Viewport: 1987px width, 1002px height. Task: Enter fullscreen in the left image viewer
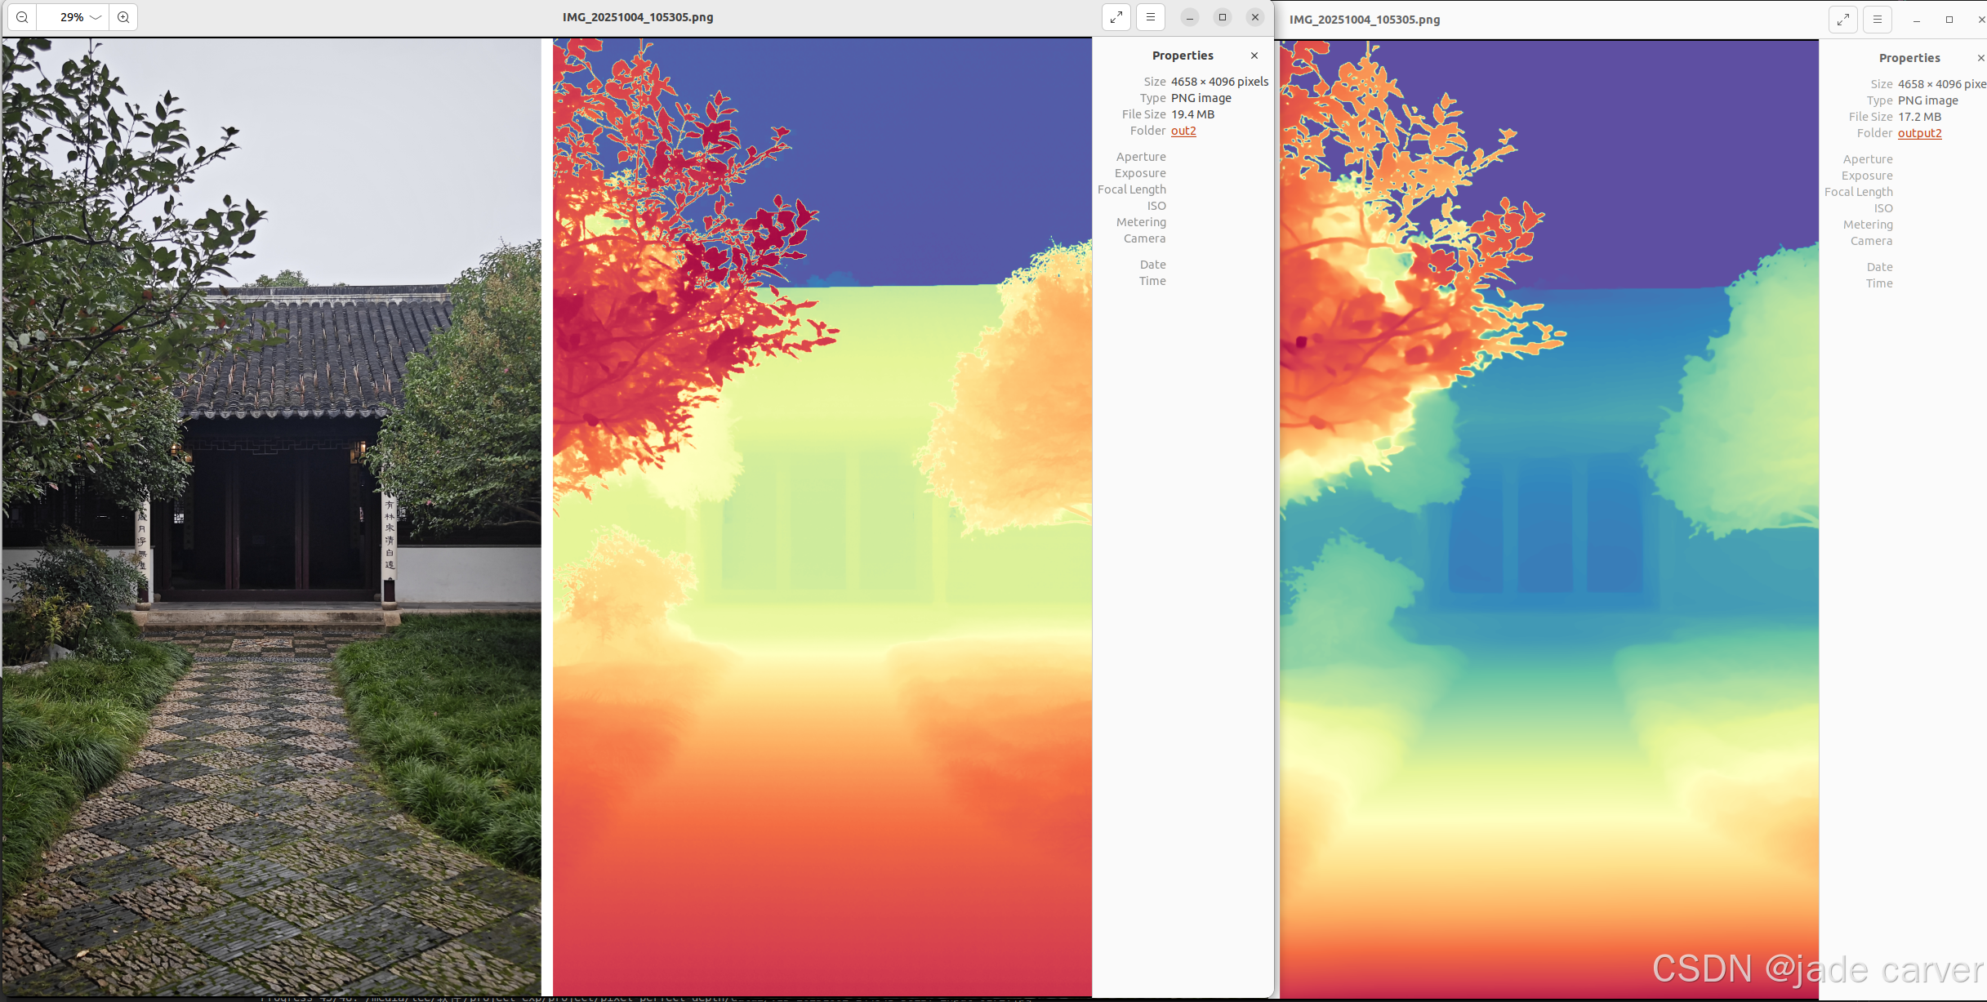coord(1116,17)
